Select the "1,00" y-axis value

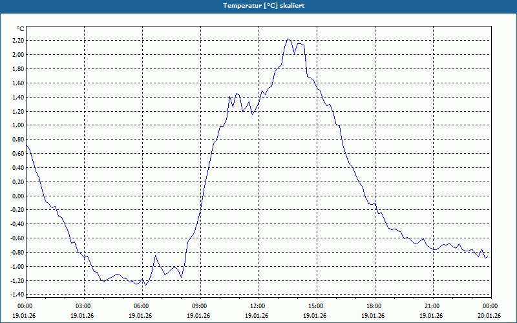pos(18,125)
